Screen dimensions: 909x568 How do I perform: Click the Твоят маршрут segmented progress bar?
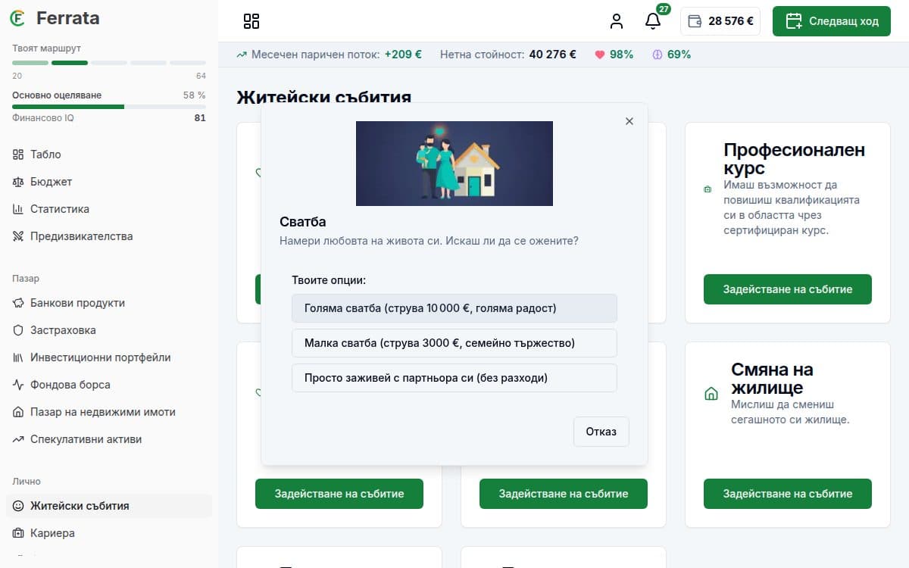coord(109,62)
